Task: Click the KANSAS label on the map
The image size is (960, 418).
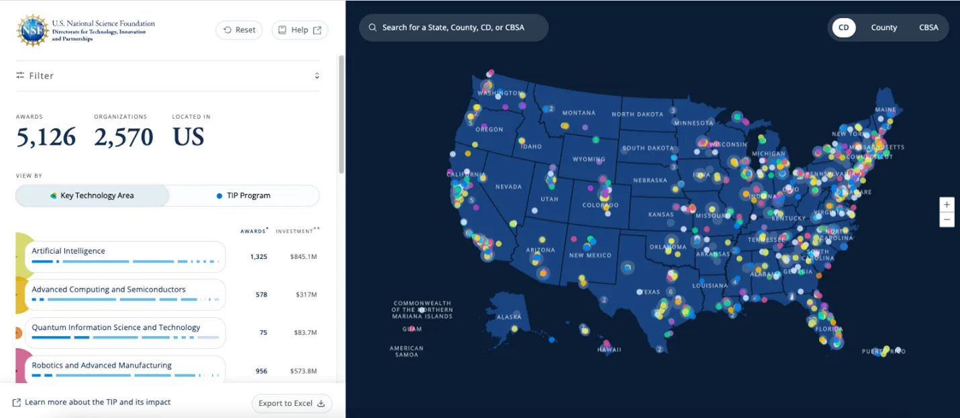Action: 661,215
